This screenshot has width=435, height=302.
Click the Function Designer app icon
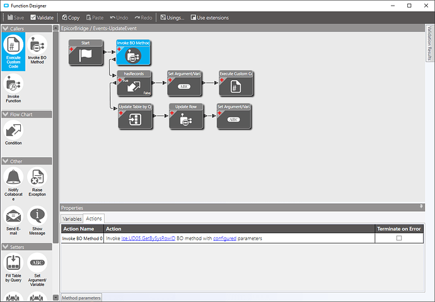(x=6, y=6)
